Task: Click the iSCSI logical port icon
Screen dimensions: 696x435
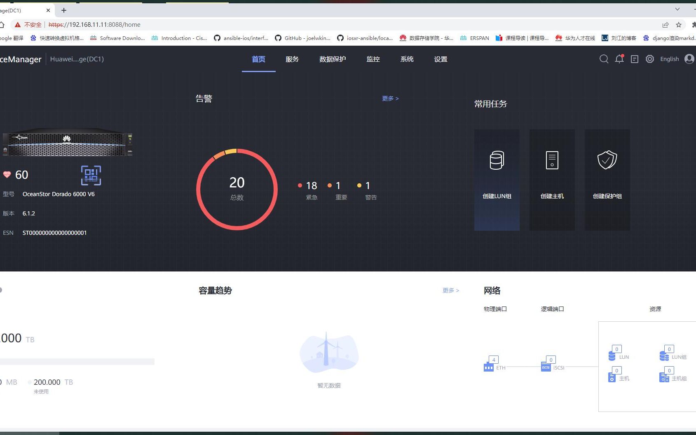Action: tap(546, 366)
